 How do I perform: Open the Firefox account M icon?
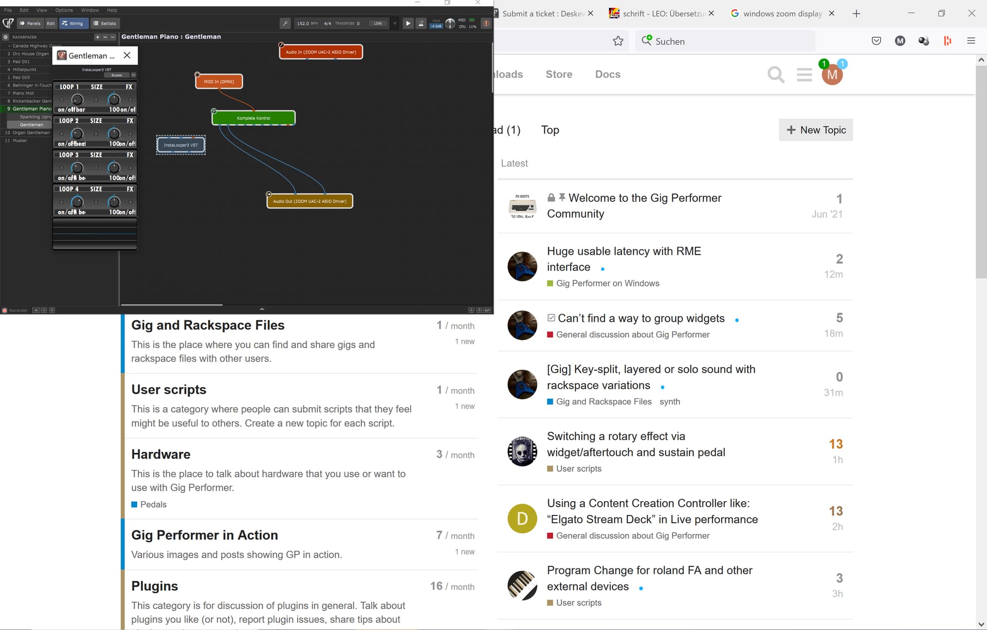point(900,41)
